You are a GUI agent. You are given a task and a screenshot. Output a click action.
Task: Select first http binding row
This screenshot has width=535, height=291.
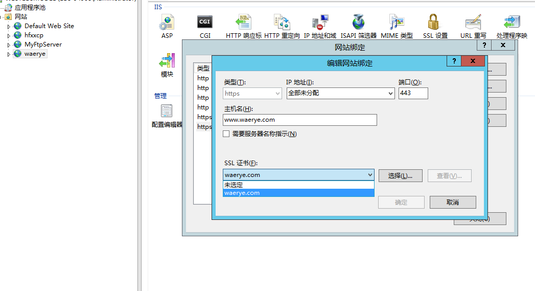pyautogui.click(x=203, y=78)
